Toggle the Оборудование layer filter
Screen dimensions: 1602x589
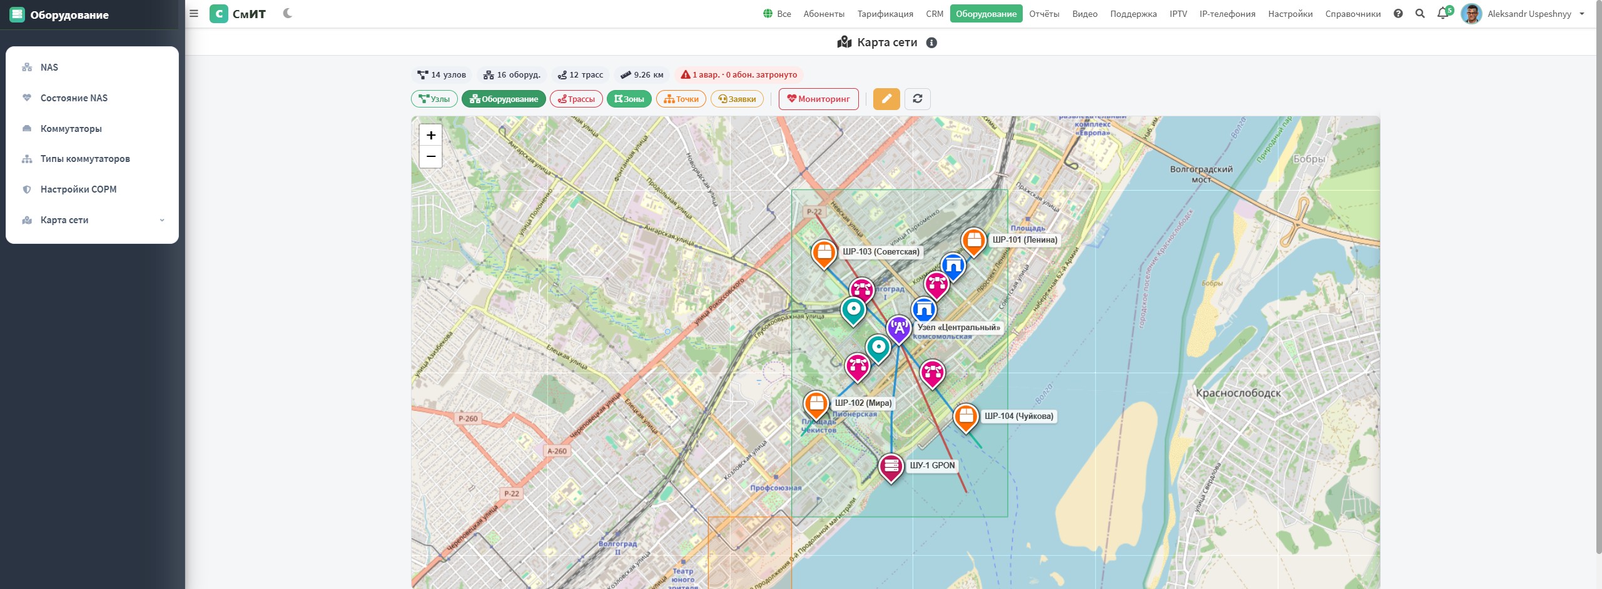(504, 99)
